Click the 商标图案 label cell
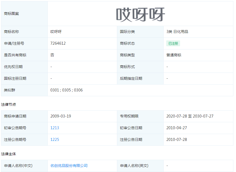Image resolution: width=236 pixels, height=172 pixels. click(24, 14)
